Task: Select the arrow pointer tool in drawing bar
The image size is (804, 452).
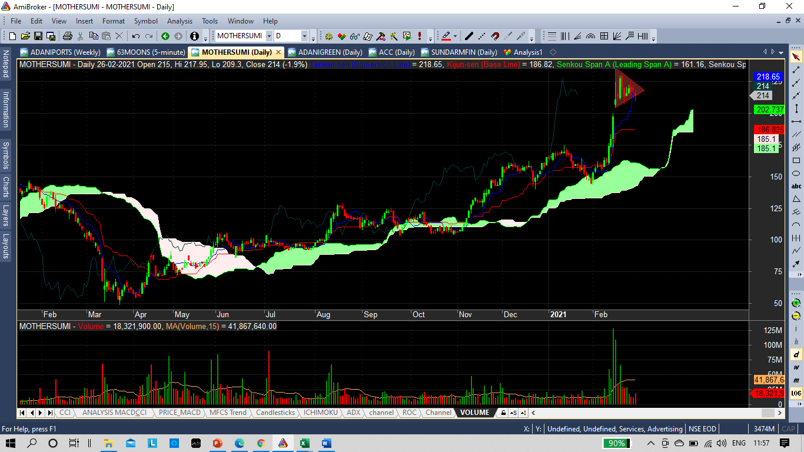Action: click(796, 56)
